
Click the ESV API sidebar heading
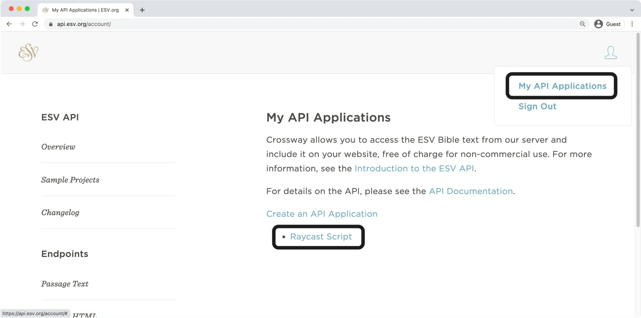60,117
